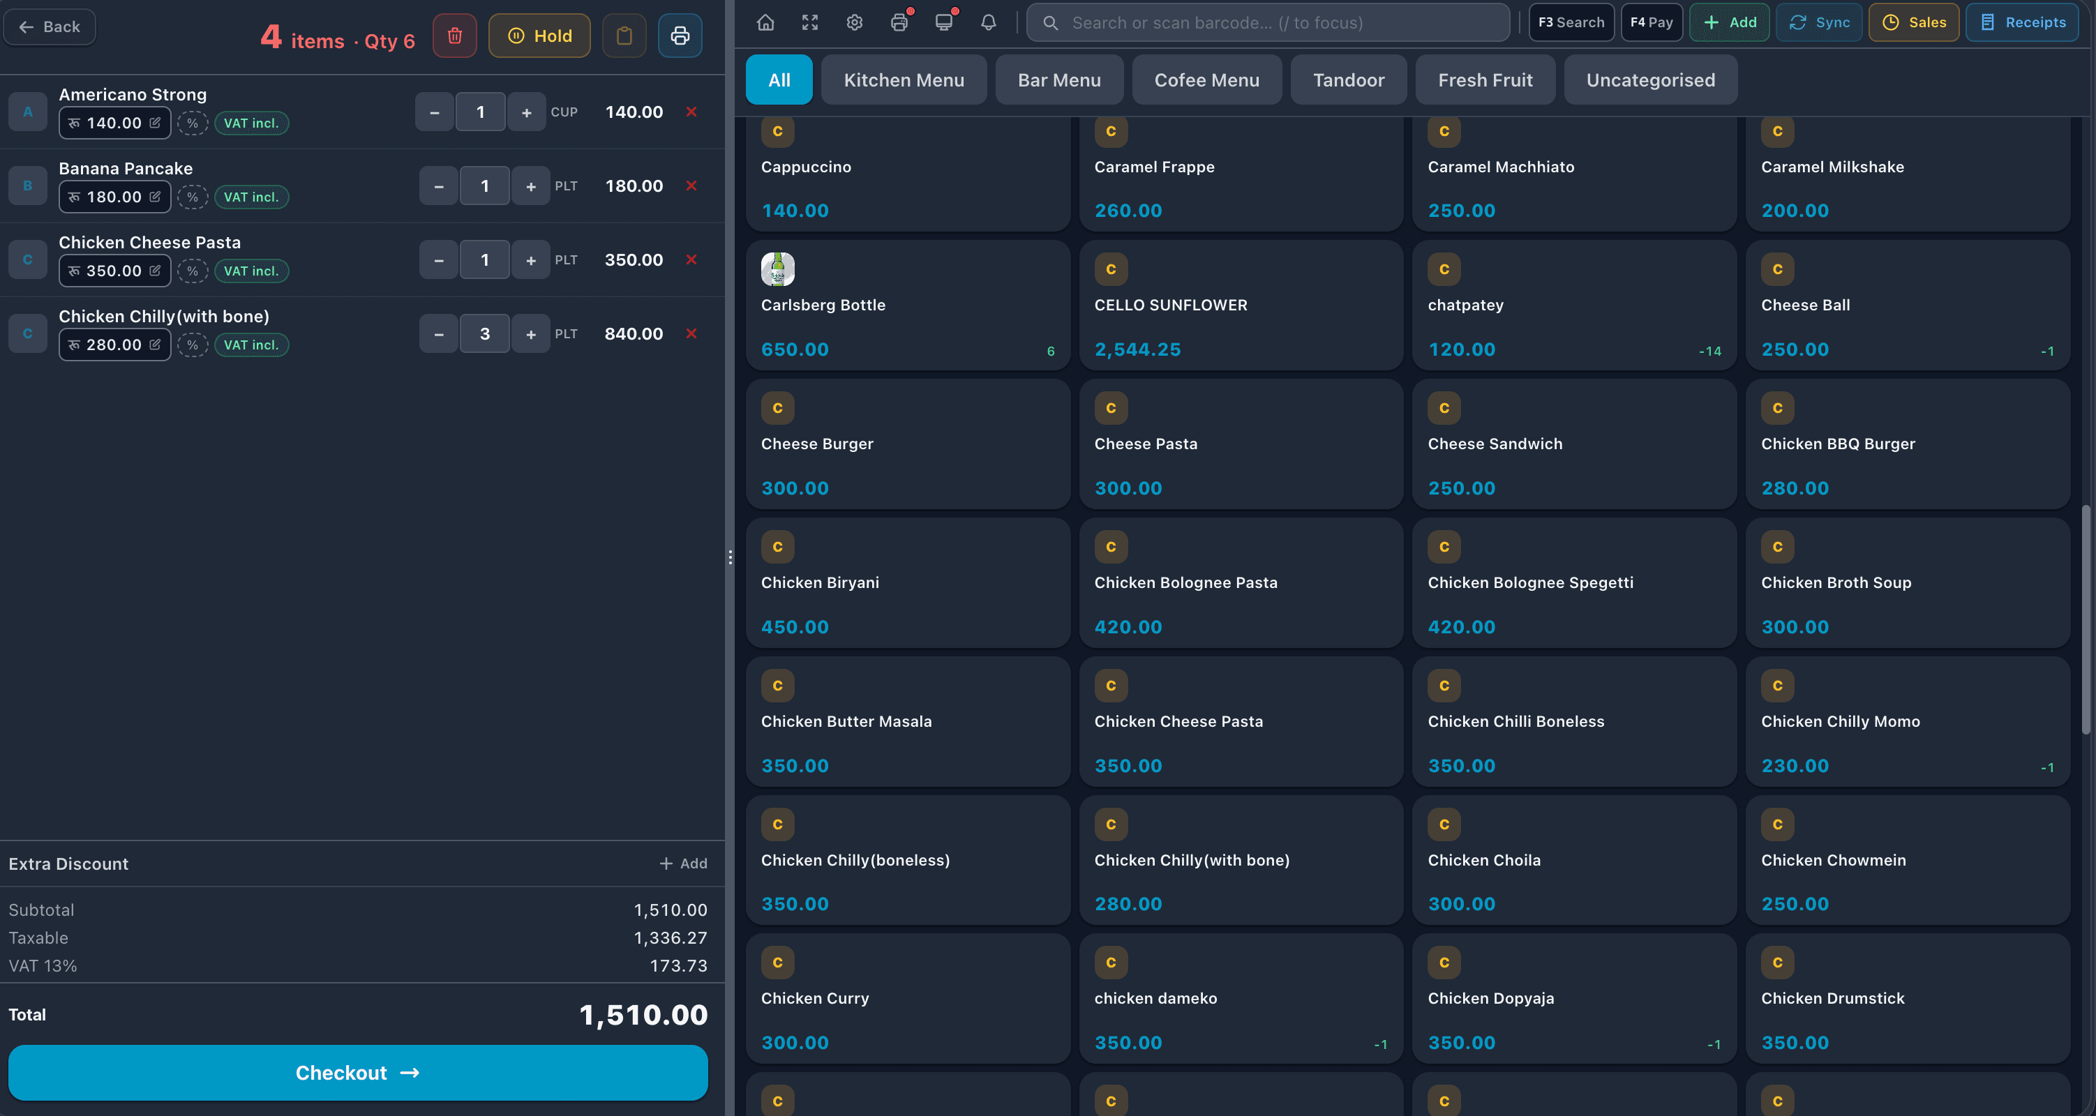Edit the 140.00 price of Americano Strong
Viewport: 2096px width, 1116px height.
pyautogui.click(x=114, y=123)
